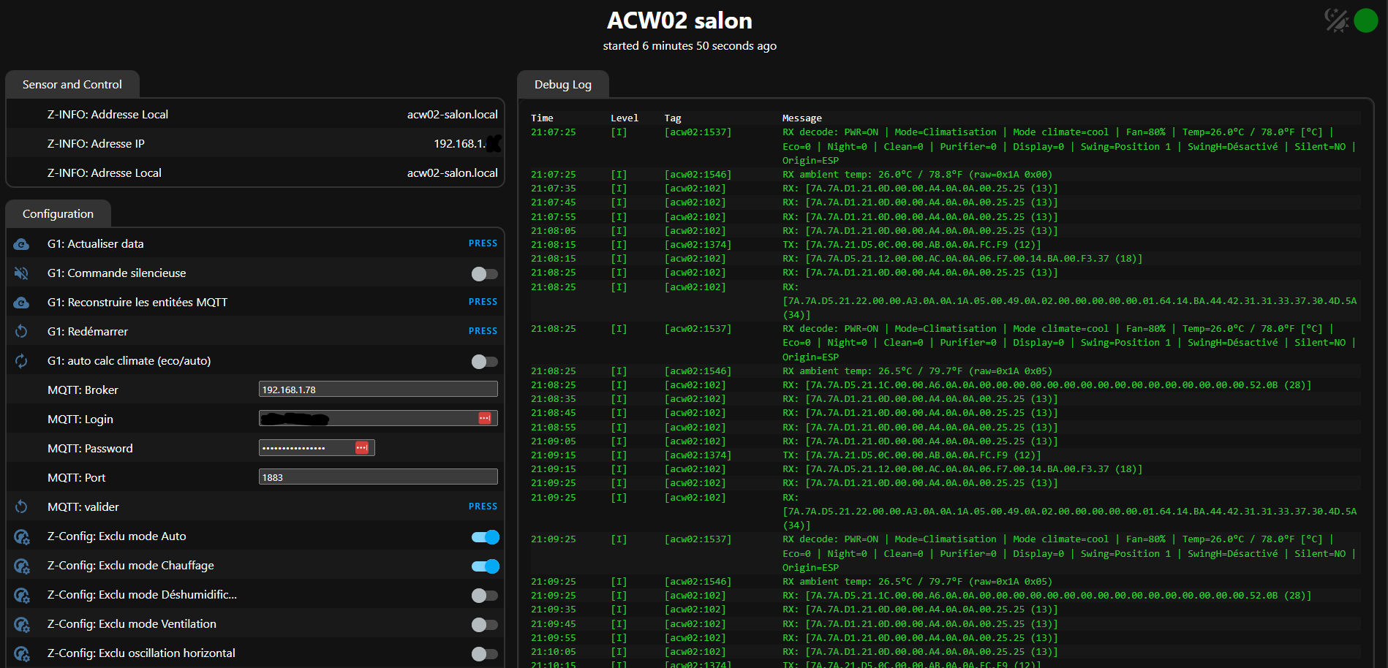Click the restart icon next to MQTT: valider
The image size is (1388, 668).
[21, 507]
